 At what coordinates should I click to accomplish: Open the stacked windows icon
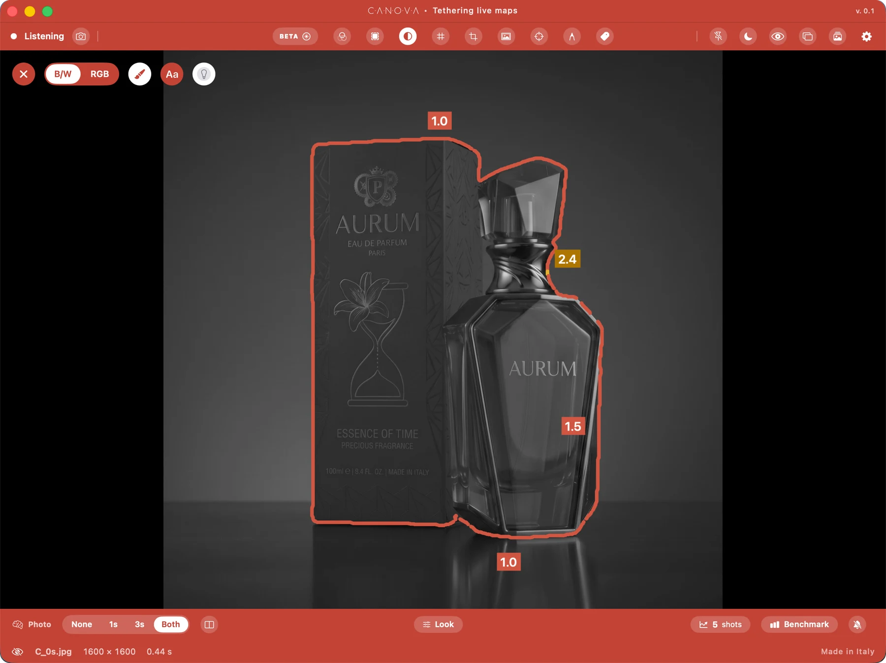click(807, 36)
